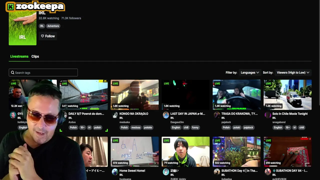Image resolution: width=320 pixels, height=180 pixels.
Task: Open the meduska channel avatar
Action: click(115, 115)
